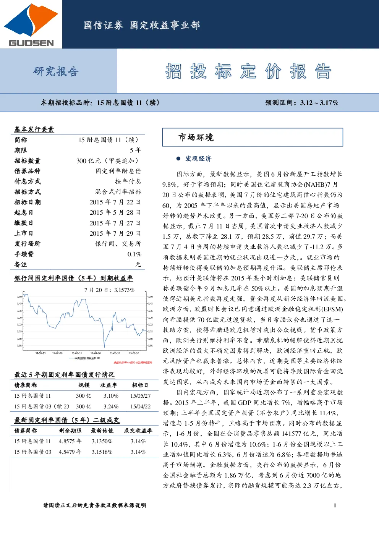Select the row 15附息国债03（续2）
This screenshot has height=536, width=379.
[84, 406]
